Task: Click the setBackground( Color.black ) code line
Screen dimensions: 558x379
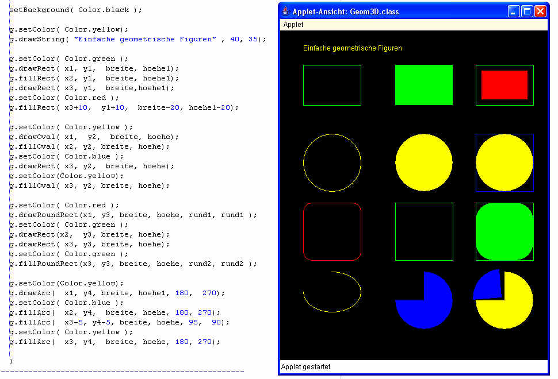Action: coord(75,10)
